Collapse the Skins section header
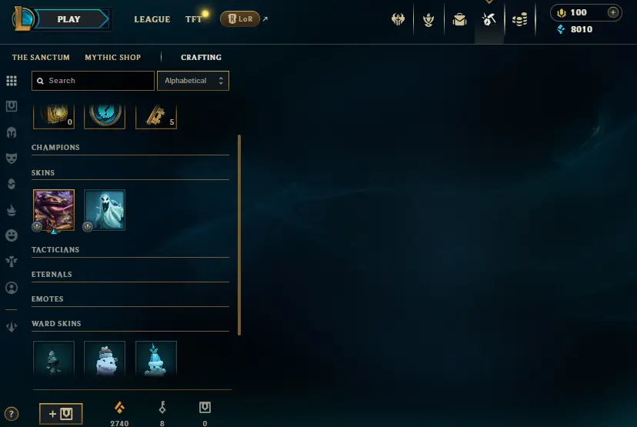Screen dimensions: 637x427 (x=130, y=173)
